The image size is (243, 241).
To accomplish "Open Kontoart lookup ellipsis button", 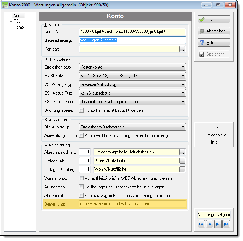I will click(x=182, y=49).
